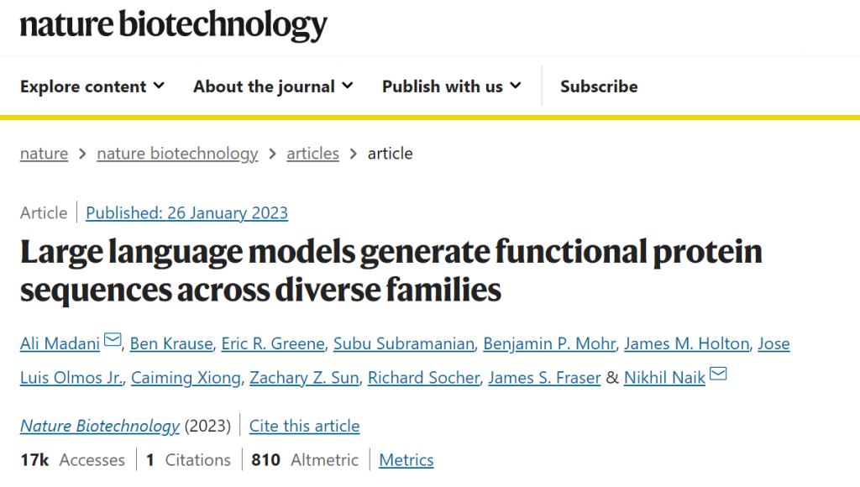Open the Metrics link
The width and height of the screenshot is (860, 487).
click(406, 460)
